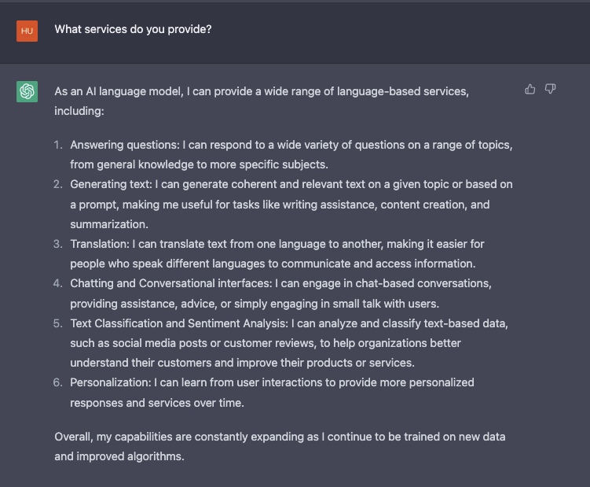Click the text "and improved algorithms."

tap(119, 456)
